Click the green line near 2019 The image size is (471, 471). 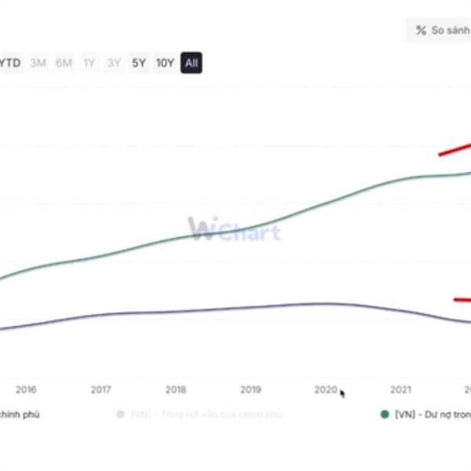[x=250, y=227]
